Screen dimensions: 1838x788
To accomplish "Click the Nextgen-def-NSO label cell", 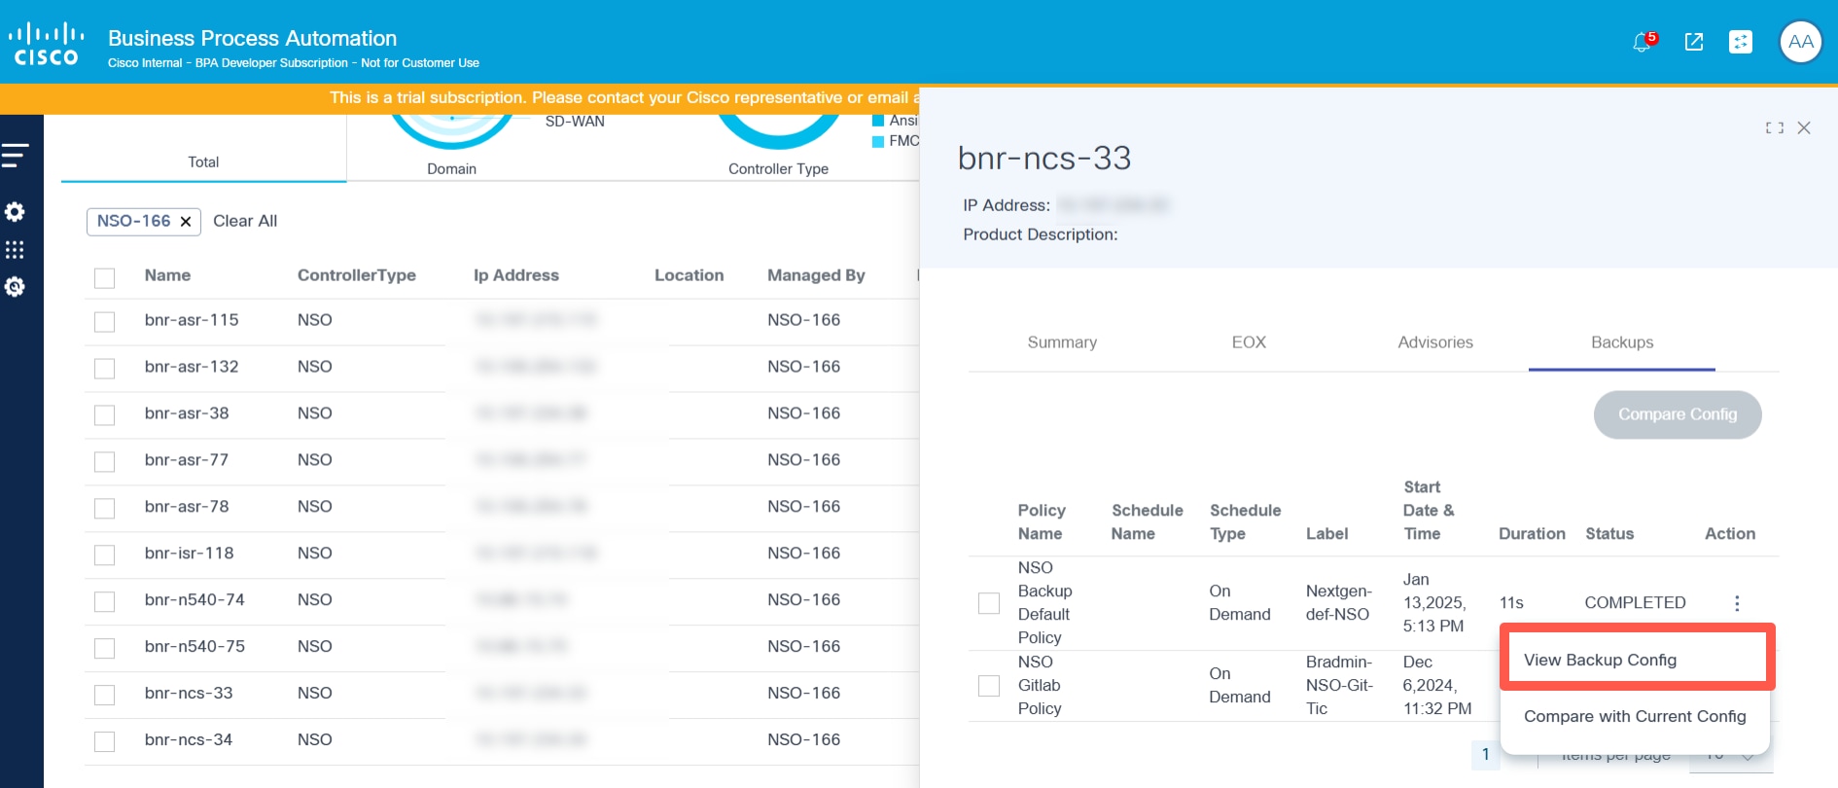I will pos(1339,603).
